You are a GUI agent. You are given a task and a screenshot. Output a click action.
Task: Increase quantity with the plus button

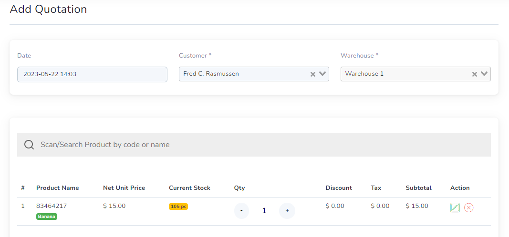pos(287,211)
